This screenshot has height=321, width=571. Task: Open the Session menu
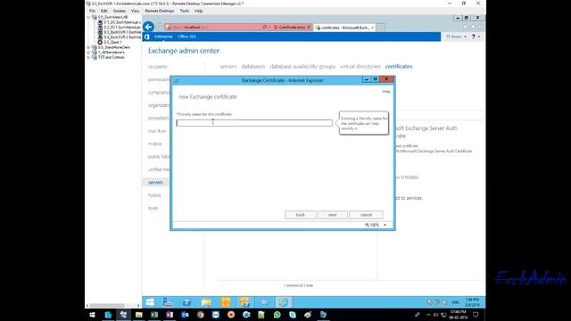[119, 11]
